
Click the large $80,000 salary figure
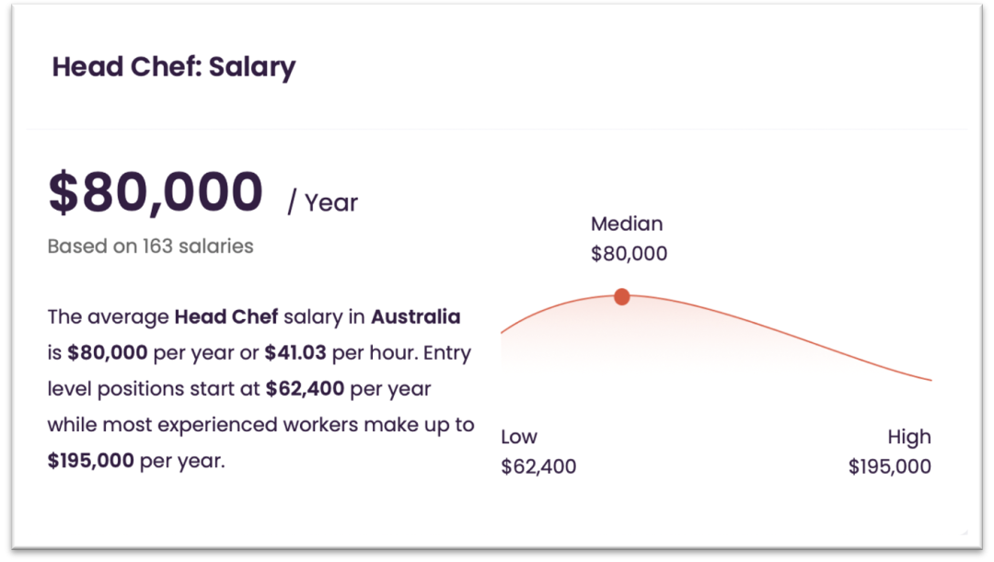(x=156, y=192)
